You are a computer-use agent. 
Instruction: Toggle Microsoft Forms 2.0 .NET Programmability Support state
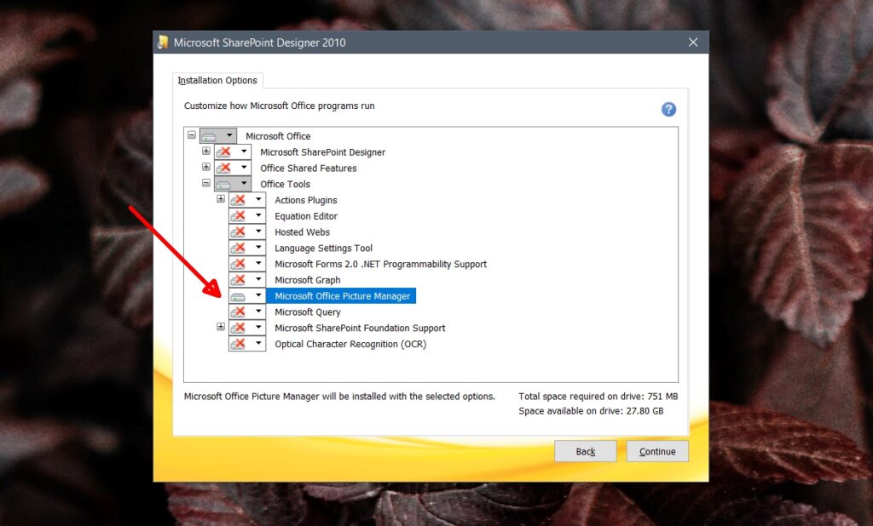tap(240, 264)
